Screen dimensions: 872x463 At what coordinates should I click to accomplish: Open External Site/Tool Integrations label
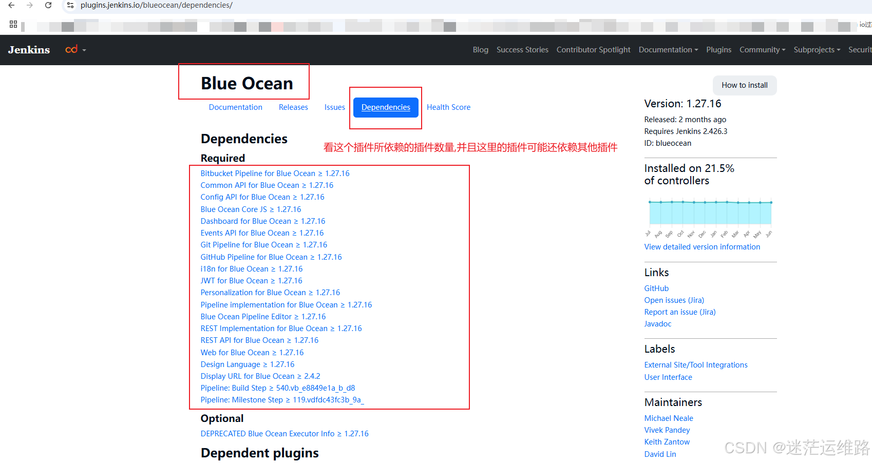[x=696, y=365]
